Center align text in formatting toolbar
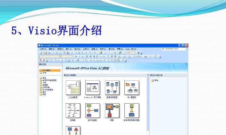Screen dimensions: 226x135 [x=90, y=56]
